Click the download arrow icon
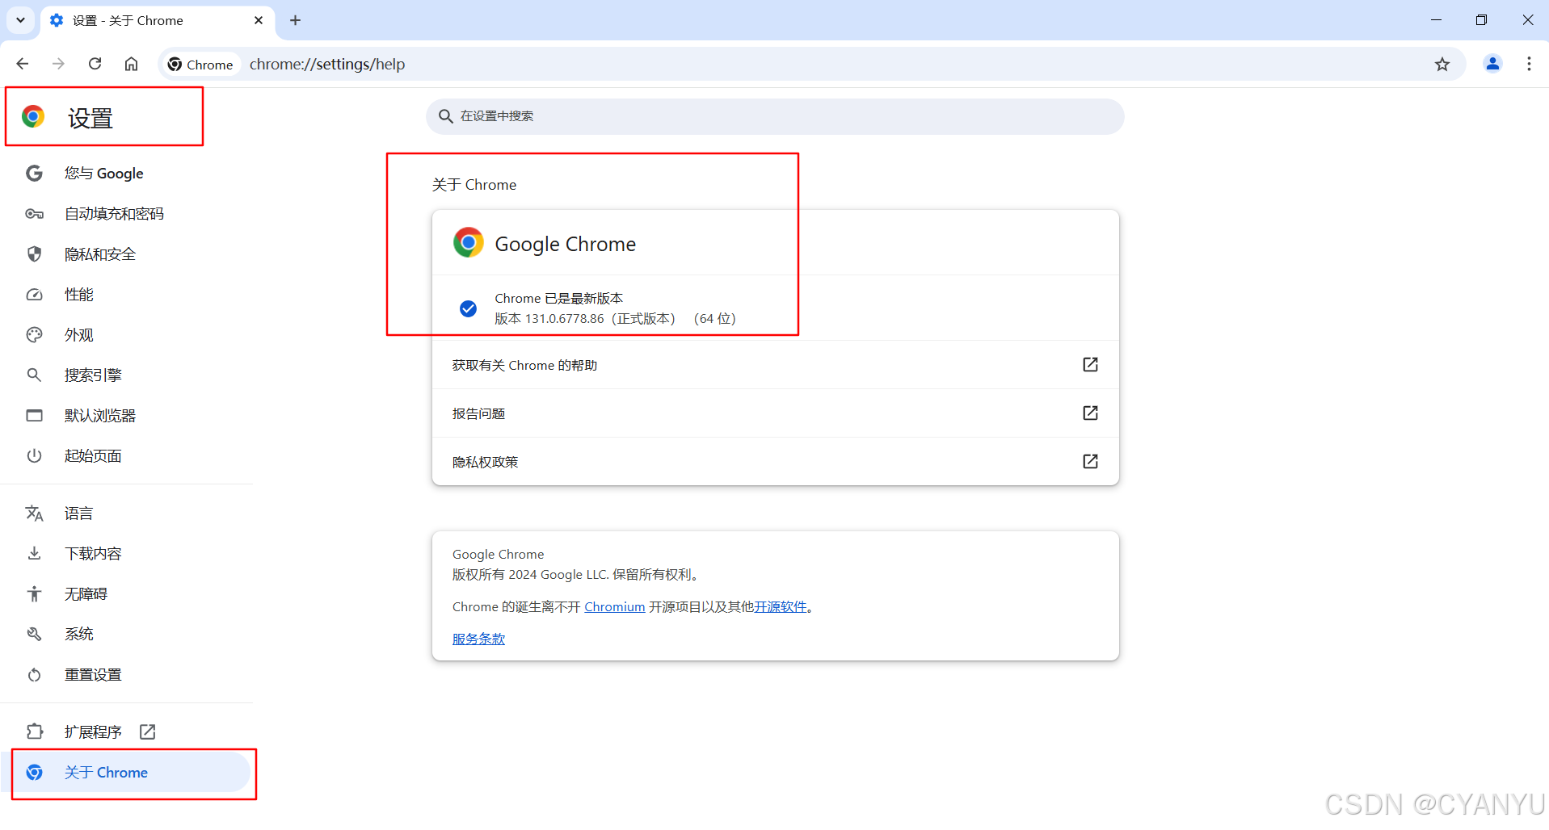The image size is (1549, 830). [x=34, y=553]
